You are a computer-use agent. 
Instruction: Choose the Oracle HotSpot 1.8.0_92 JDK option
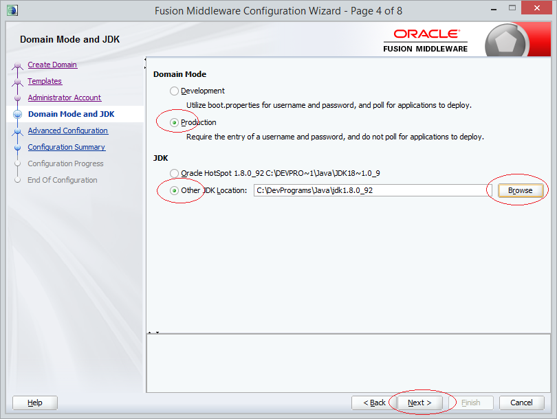[174, 174]
